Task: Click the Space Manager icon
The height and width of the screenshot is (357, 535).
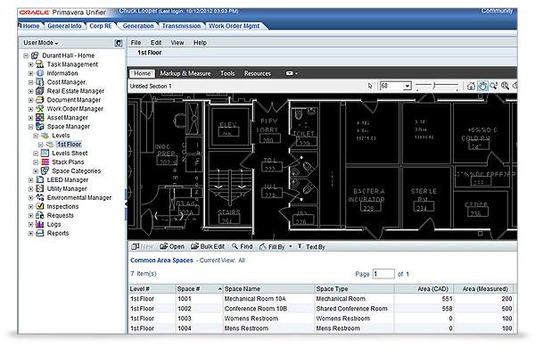Action: 40,127
